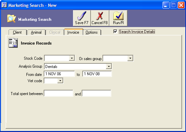
Task: Minimize the Marketing Search window
Action: [166, 5]
